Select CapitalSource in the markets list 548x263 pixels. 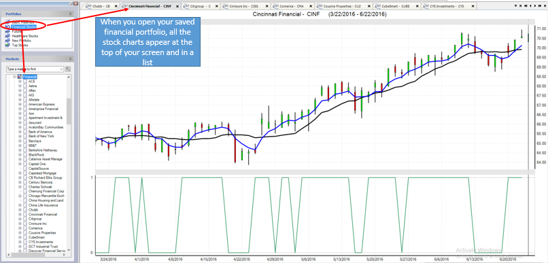[39, 169]
